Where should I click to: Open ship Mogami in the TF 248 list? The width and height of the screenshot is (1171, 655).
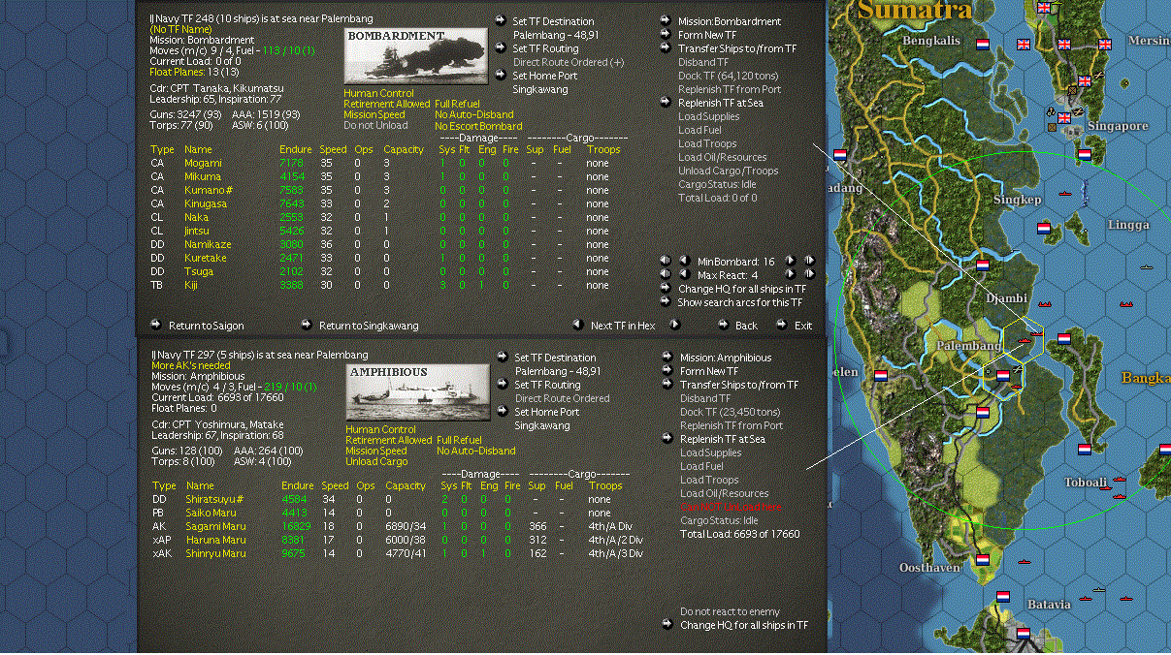[x=203, y=163]
